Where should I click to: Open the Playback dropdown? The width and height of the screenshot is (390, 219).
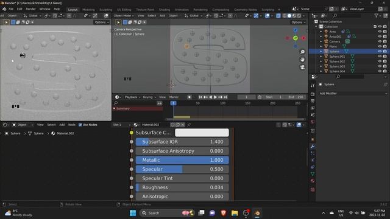[x=133, y=97]
